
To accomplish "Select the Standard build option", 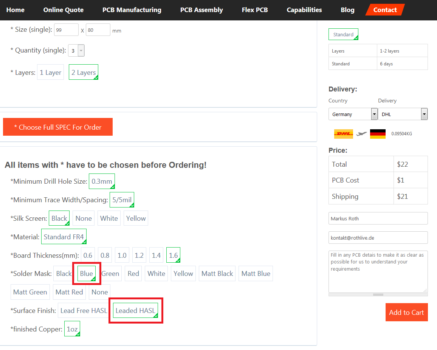I will pos(343,34).
